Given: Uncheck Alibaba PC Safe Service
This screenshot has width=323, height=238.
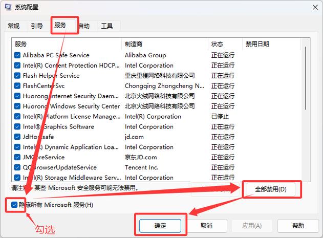Looking at the screenshot, I should (17, 55).
